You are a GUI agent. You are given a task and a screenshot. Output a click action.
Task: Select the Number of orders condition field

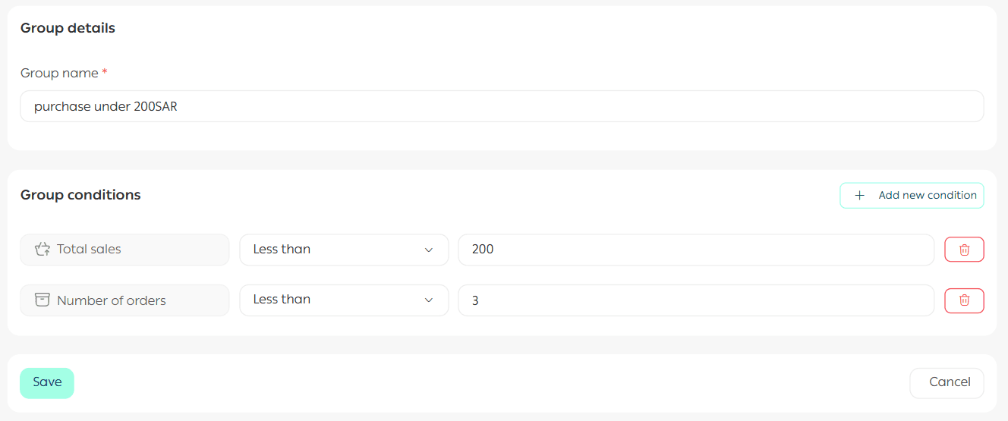coord(124,300)
